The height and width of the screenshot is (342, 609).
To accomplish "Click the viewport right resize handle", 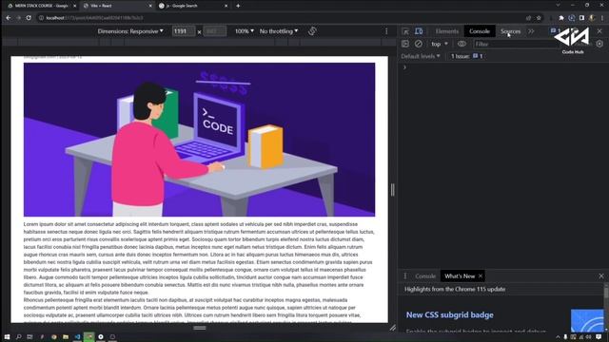I will point(393,190).
